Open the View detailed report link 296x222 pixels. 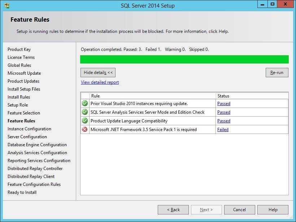pos(100,82)
